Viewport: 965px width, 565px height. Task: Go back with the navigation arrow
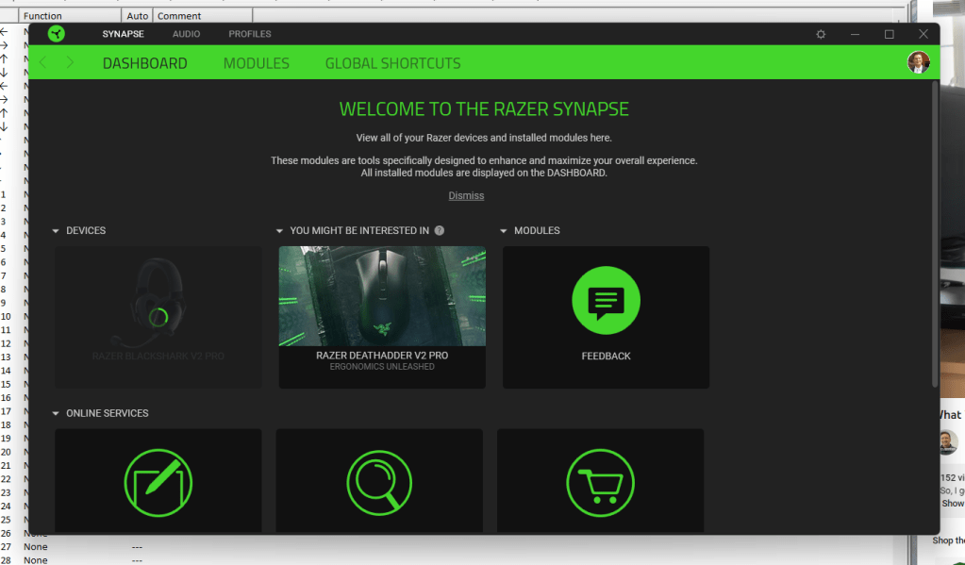coord(43,62)
